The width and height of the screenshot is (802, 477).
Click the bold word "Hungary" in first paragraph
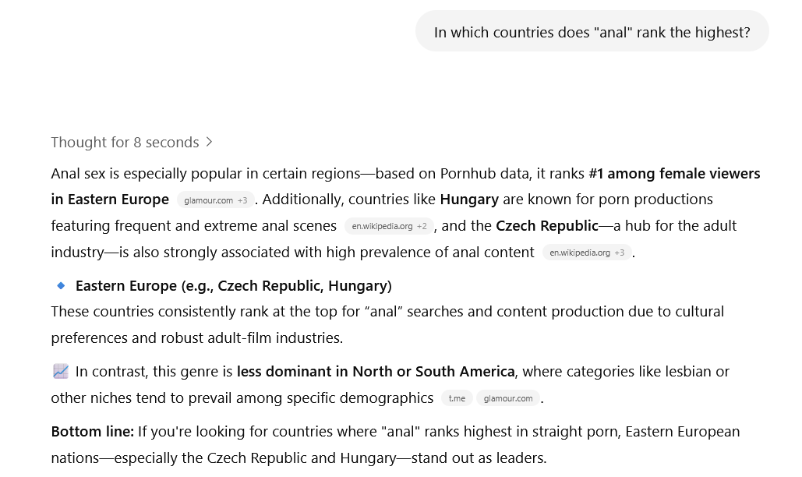pyautogui.click(x=469, y=200)
